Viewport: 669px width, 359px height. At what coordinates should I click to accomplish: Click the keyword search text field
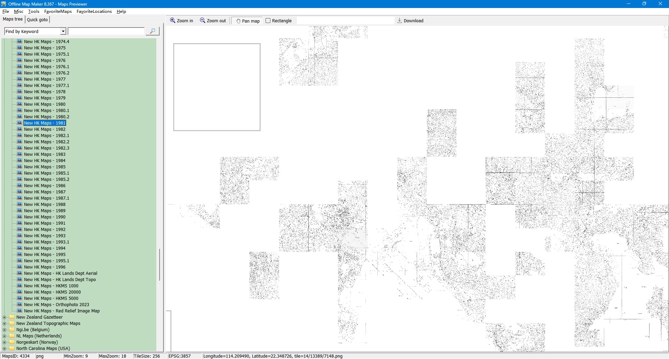click(106, 31)
